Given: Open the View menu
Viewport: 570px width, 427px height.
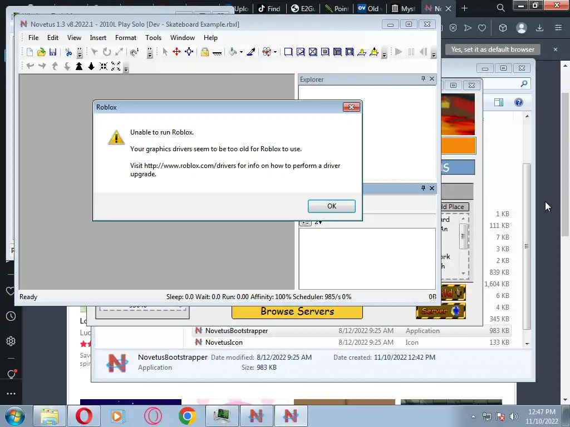Looking at the screenshot, I should [x=74, y=38].
